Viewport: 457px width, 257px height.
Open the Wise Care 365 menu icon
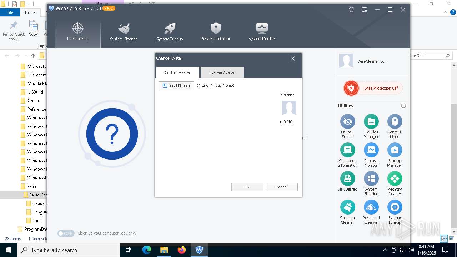click(365, 10)
